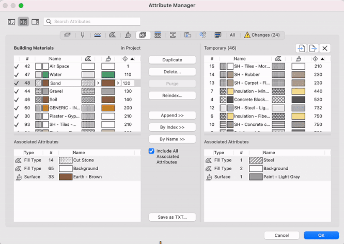Screen dimensions: 344x244
Task: Select the two-pane view layout icon
Action: pos(23,22)
